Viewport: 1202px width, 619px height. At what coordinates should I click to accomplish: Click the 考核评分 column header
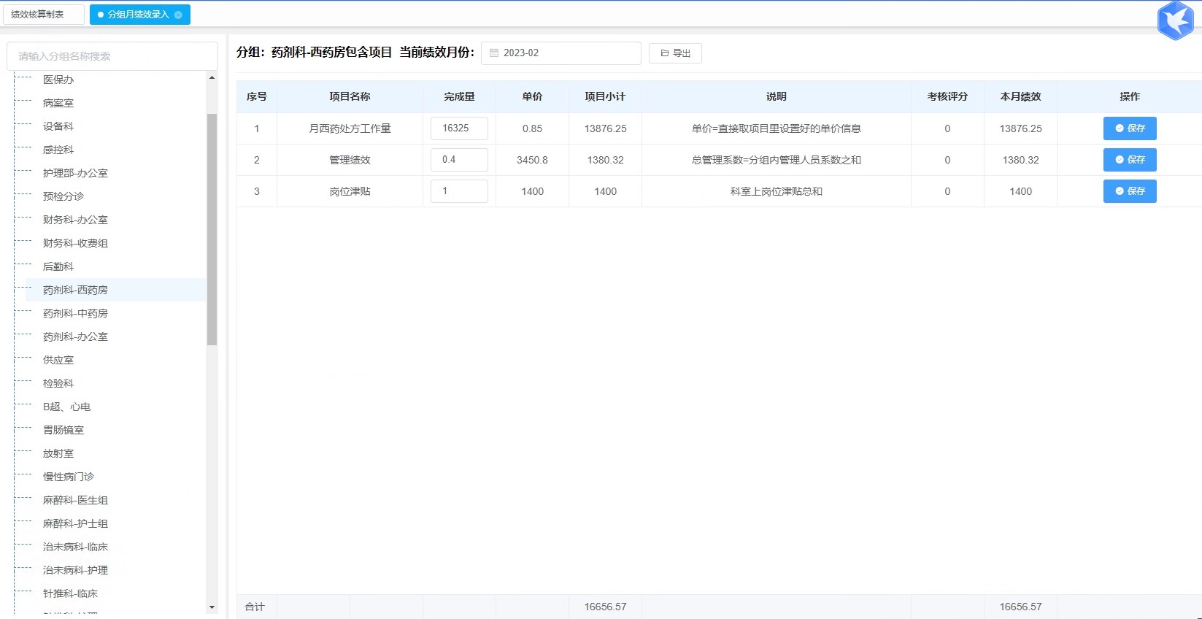click(947, 96)
